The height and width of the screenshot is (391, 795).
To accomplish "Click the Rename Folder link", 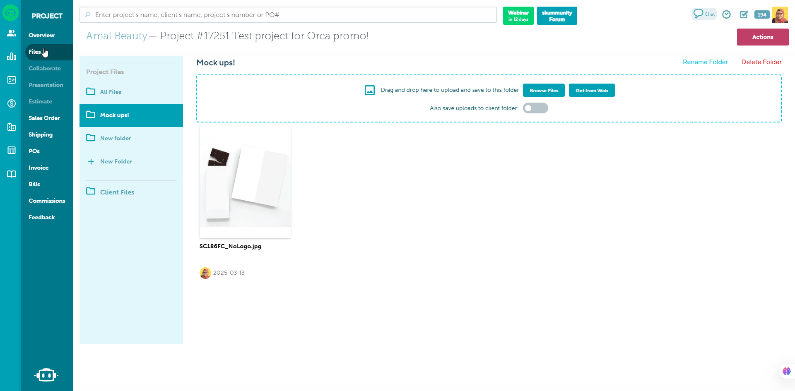I will click(x=705, y=62).
